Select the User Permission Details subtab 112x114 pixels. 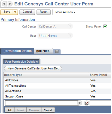coord(22,62)
